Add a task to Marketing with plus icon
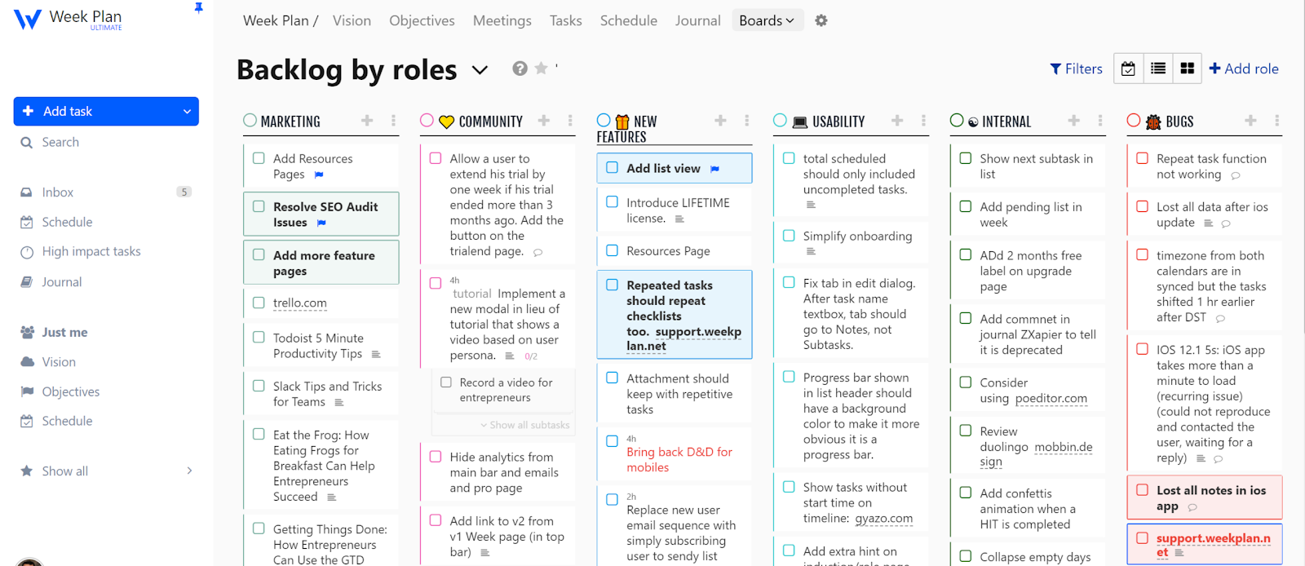This screenshot has width=1305, height=566. 367,121
